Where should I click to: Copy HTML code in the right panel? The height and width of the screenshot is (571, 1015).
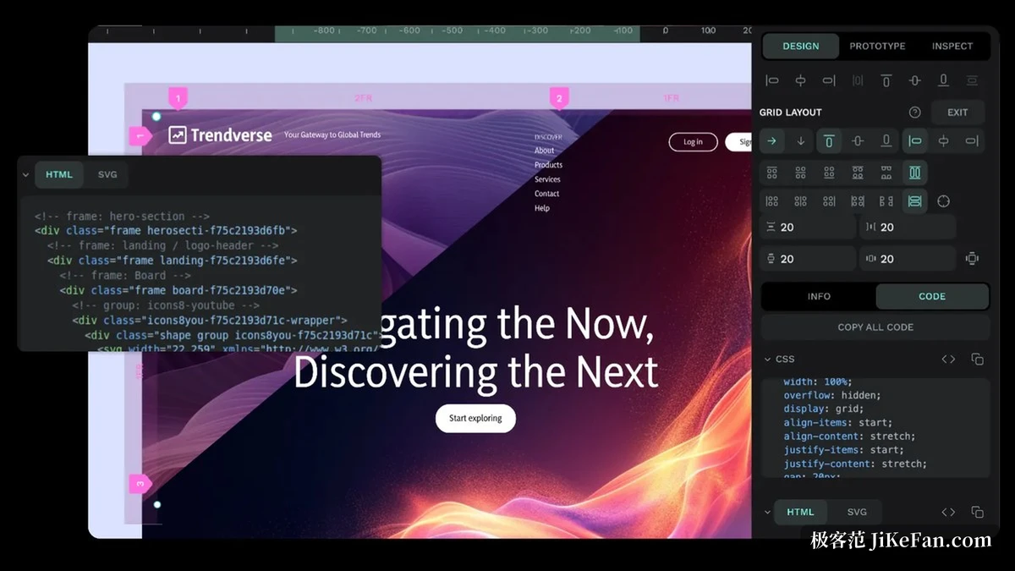977,512
